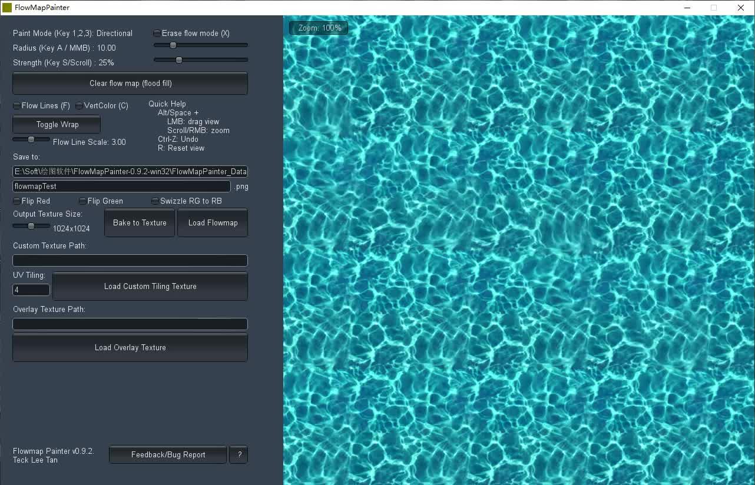Click the FlowMapPainter title bar icon
The width and height of the screenshot is (755, 485).
[7, 8]
